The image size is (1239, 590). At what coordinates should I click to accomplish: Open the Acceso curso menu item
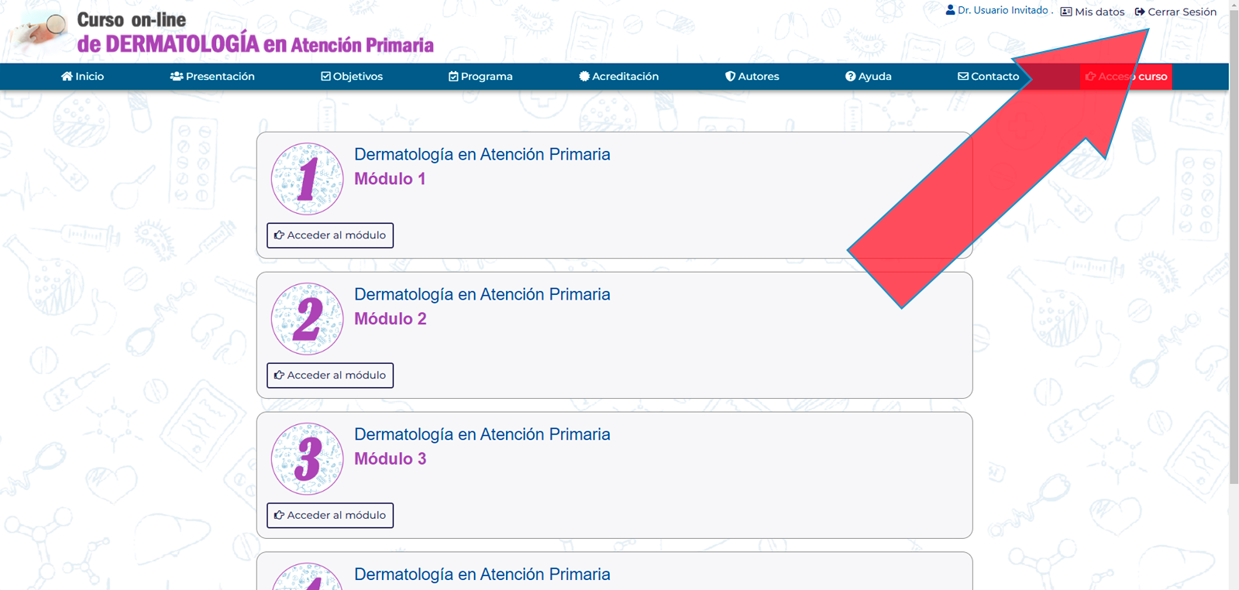pos(1126,76)
